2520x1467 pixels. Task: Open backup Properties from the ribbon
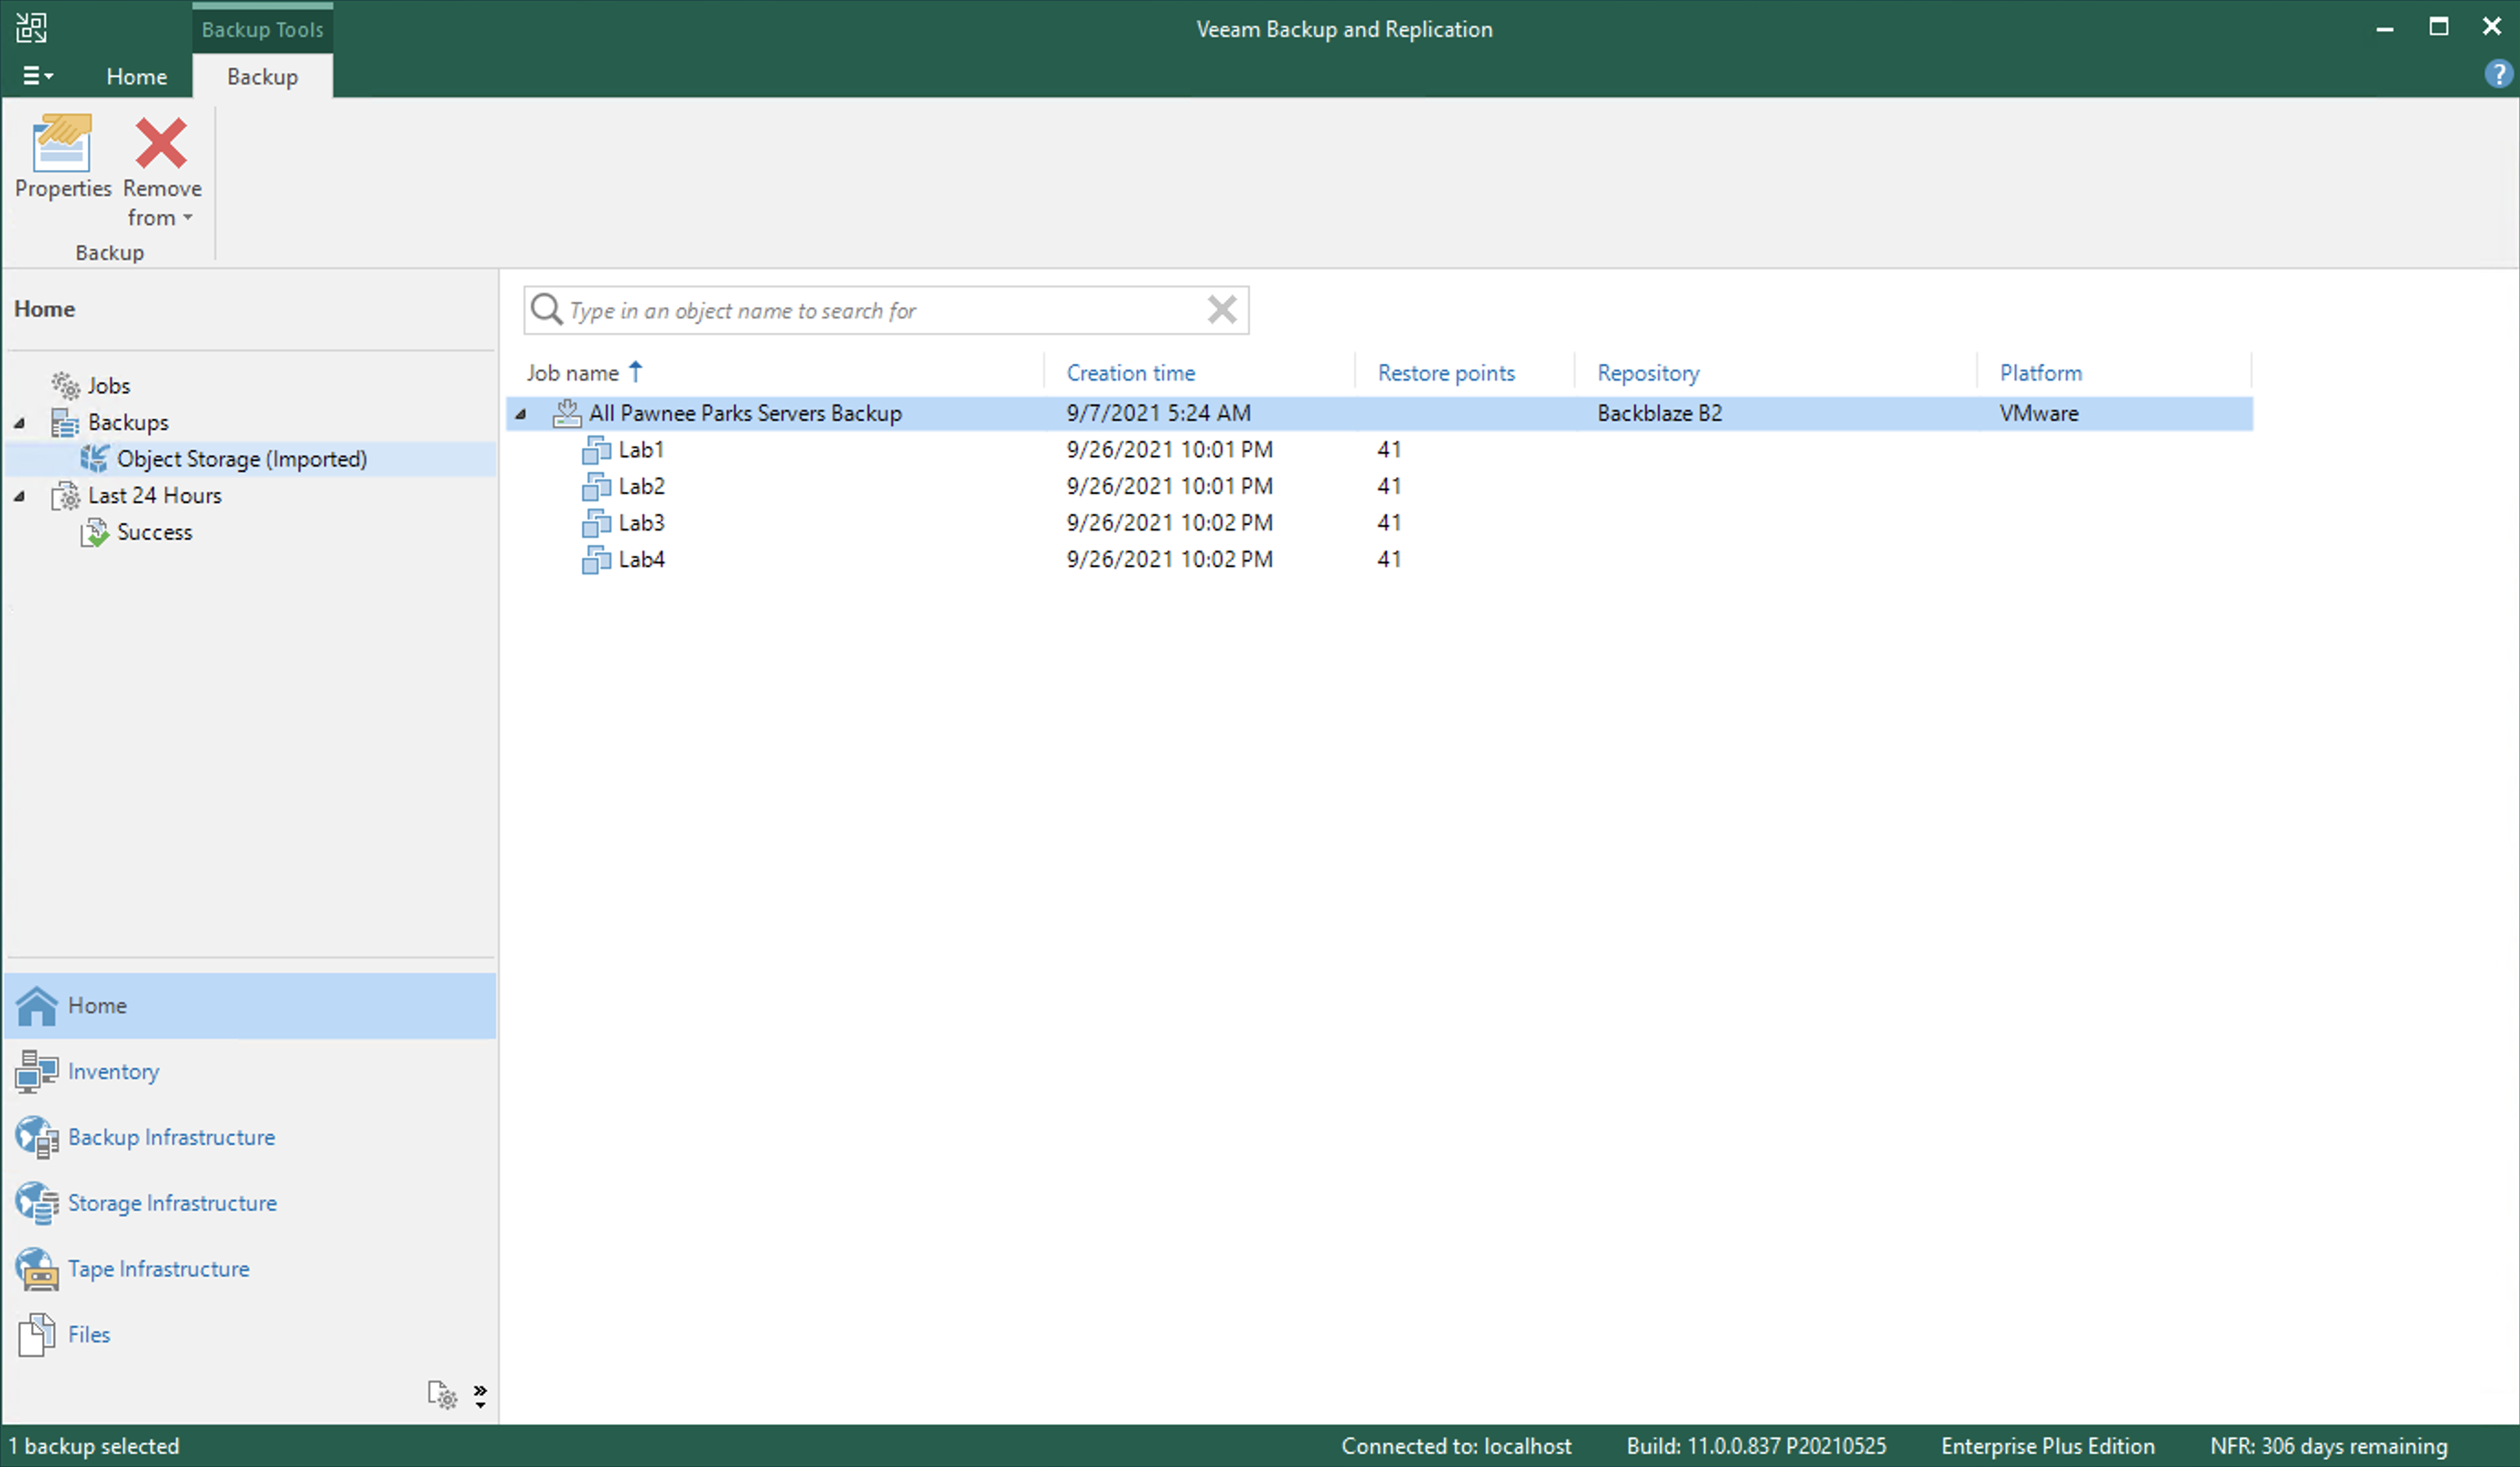point(62,157)
